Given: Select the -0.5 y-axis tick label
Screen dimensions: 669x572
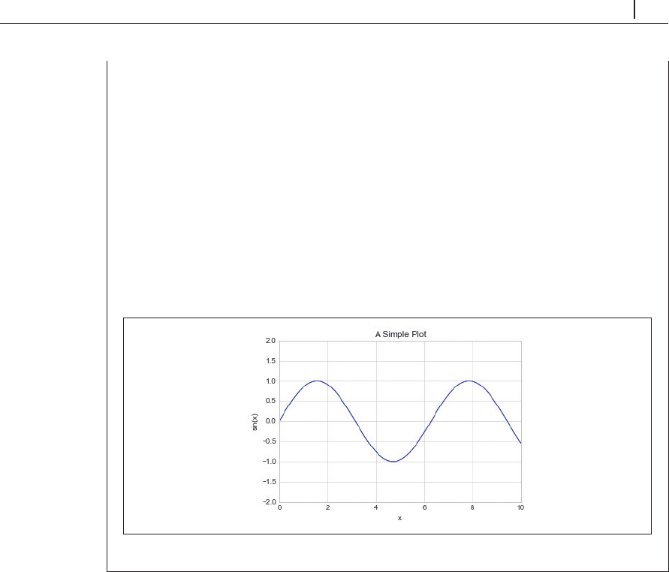Looking at the screenshot, I should [267, 441].
